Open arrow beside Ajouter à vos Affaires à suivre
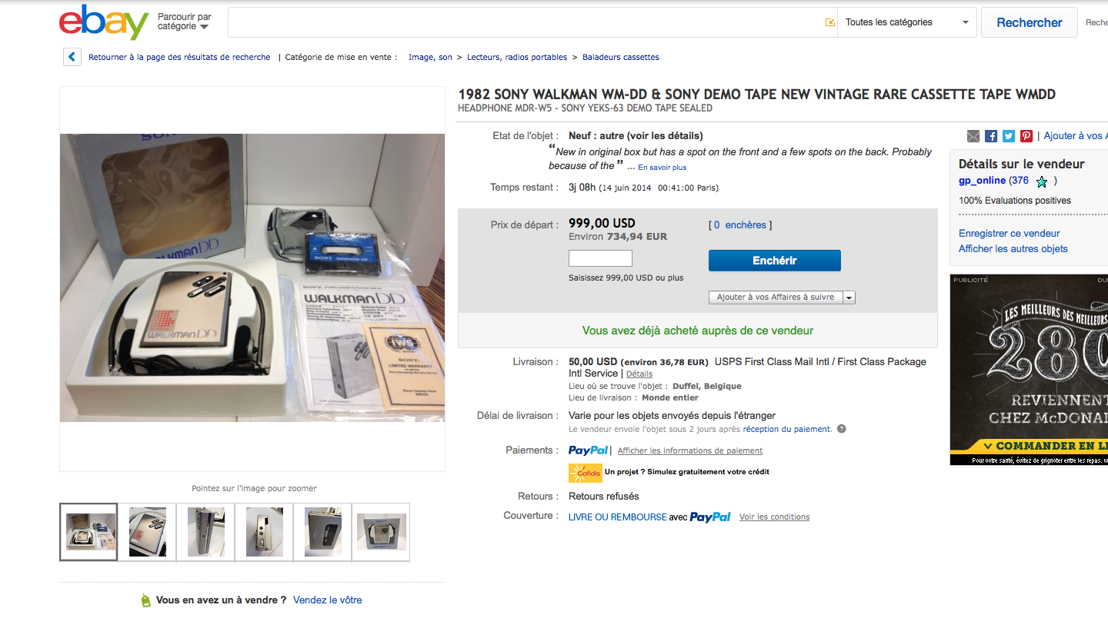The height and width of the screenshot is (628, 1108). point(849,297)
